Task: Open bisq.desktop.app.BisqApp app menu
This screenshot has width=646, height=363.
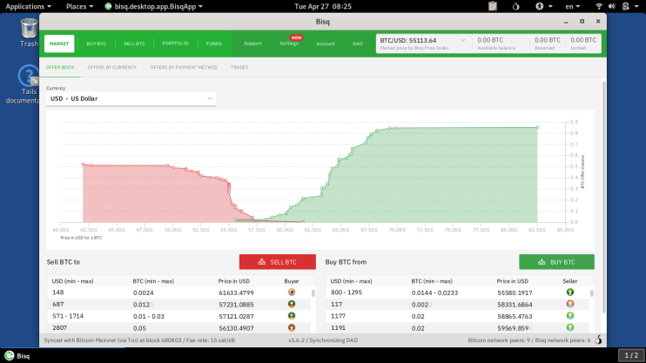Action: pyautogui.click(x=154, y=6)
